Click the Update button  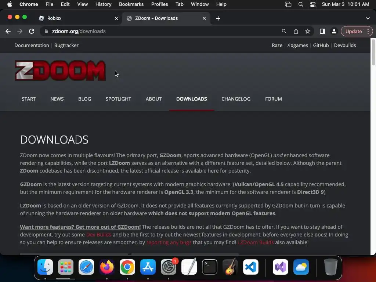point(354,31)
